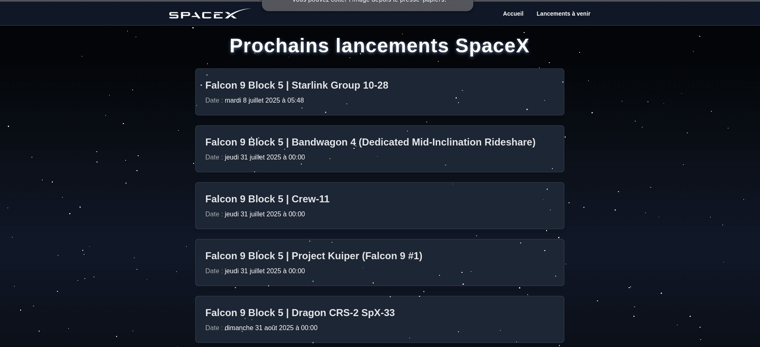Click the Project Kuiper launch title text
Viewport: 760px width, 347px height.
[x=313, y=256]
